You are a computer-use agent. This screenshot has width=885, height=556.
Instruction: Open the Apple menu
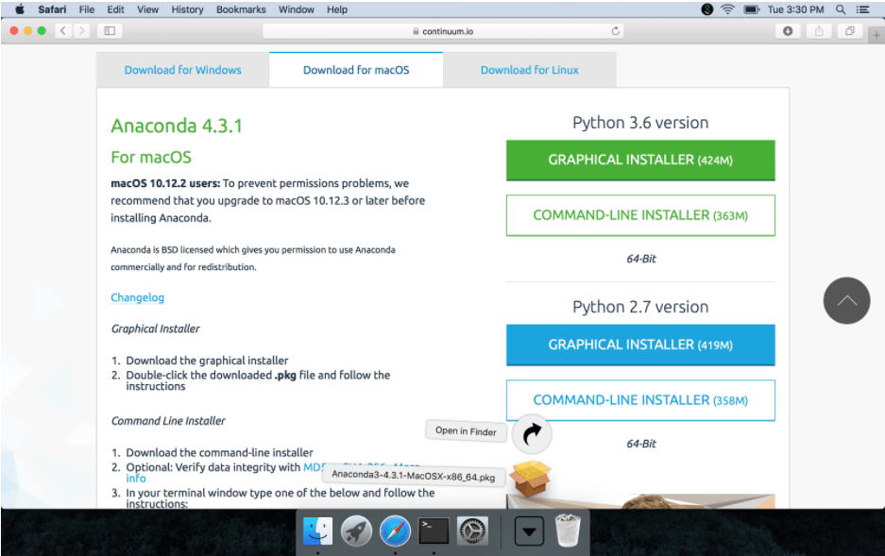tap(20, 9)
